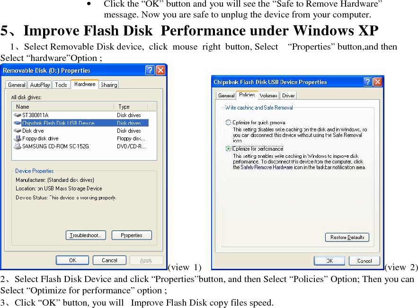418x308 pixels.
Task: Click the help question mark on Chipsbnk dialog
Action: 368,81
